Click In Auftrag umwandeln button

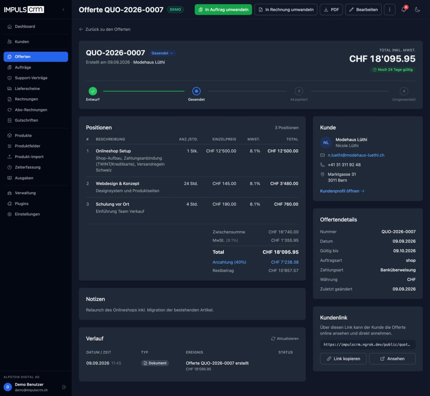(x=223, y=10)
